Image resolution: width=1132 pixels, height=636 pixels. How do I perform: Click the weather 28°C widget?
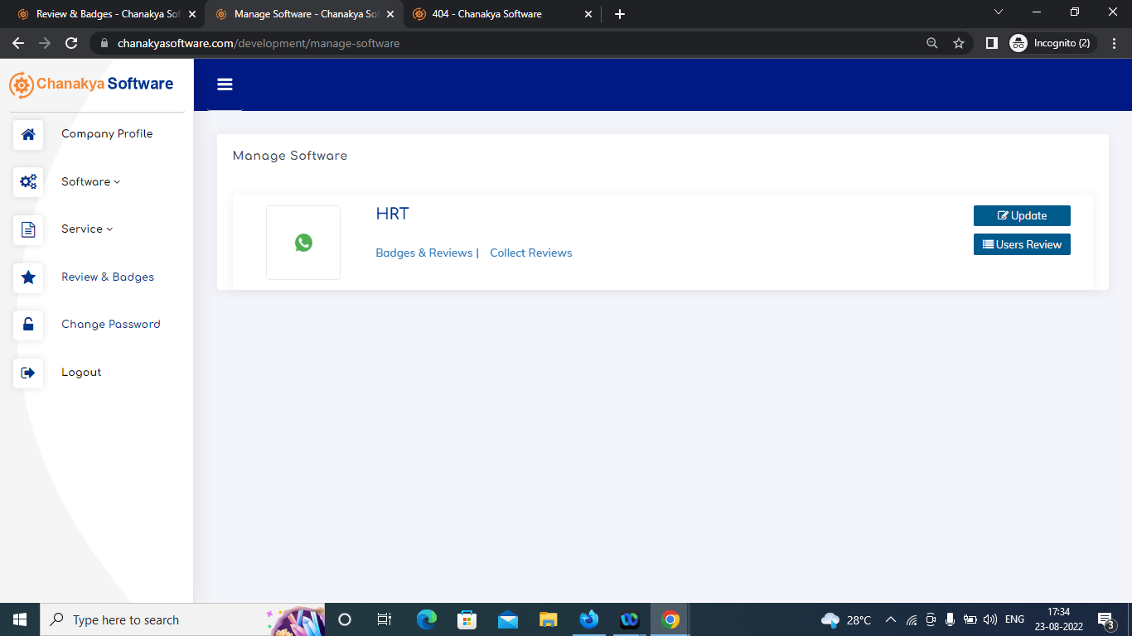(x=846, y=619)
